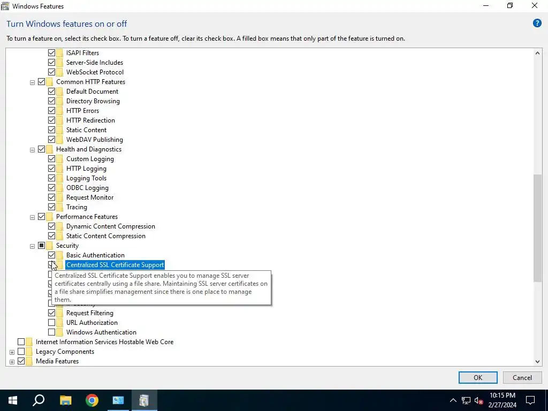
Task: Open the notification center icon
Action: 530,400
